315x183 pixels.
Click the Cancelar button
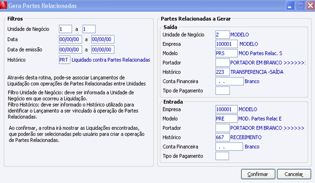(x=294, y=174)
